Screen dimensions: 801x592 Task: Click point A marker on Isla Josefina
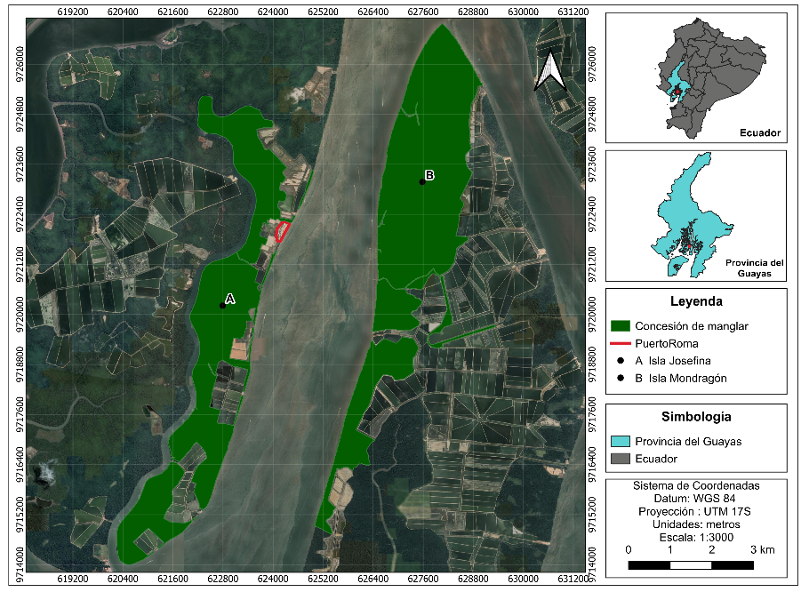(222, 306)
